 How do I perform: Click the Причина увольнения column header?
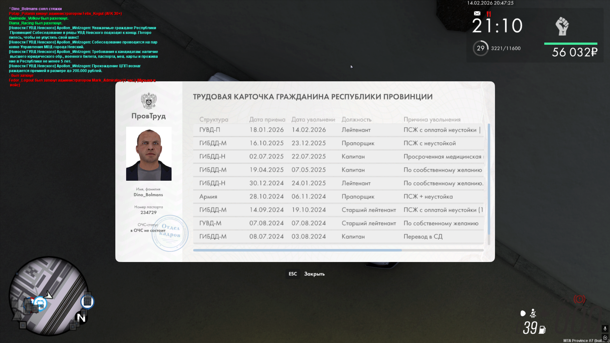[x=432, y=119]
